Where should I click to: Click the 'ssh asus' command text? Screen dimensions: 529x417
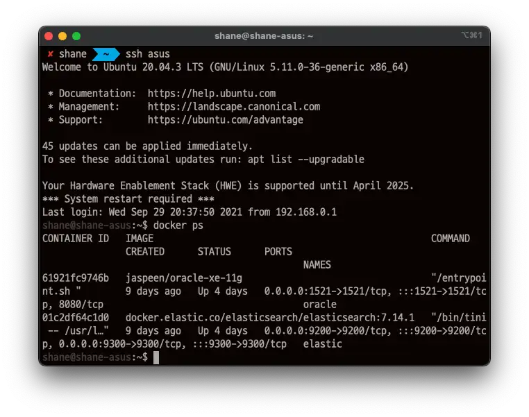148,54
